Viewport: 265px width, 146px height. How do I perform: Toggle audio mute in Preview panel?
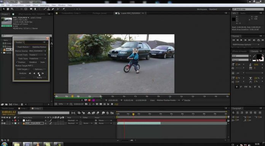254,40
